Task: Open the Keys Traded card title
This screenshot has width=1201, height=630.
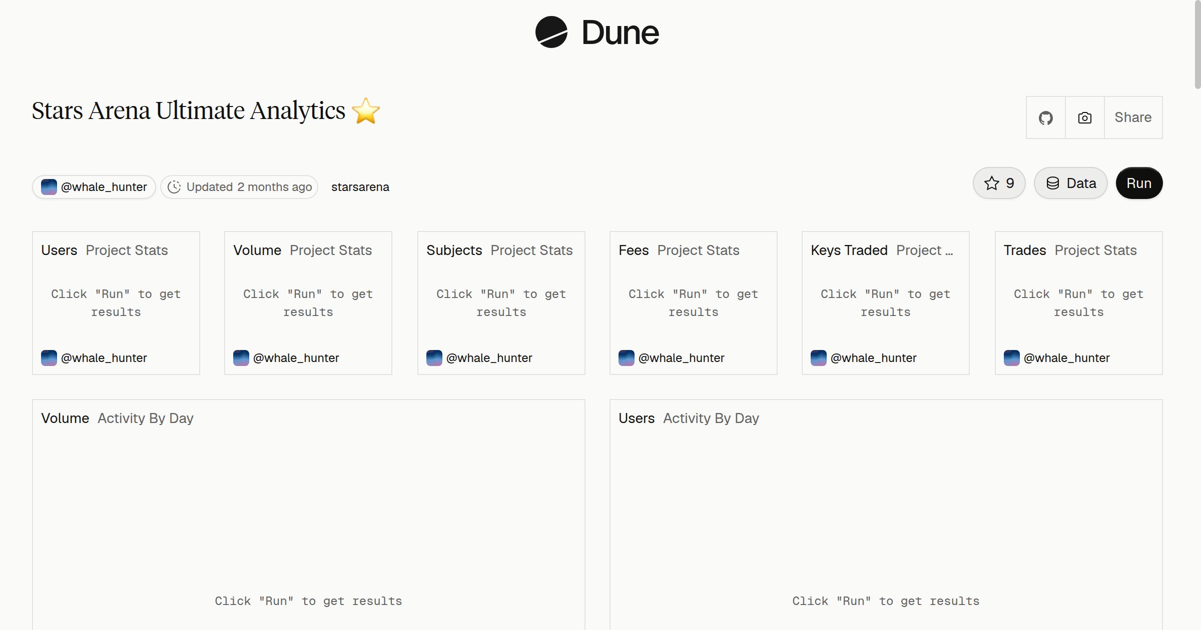Action: pyautogui.click(x=882, y=250)
